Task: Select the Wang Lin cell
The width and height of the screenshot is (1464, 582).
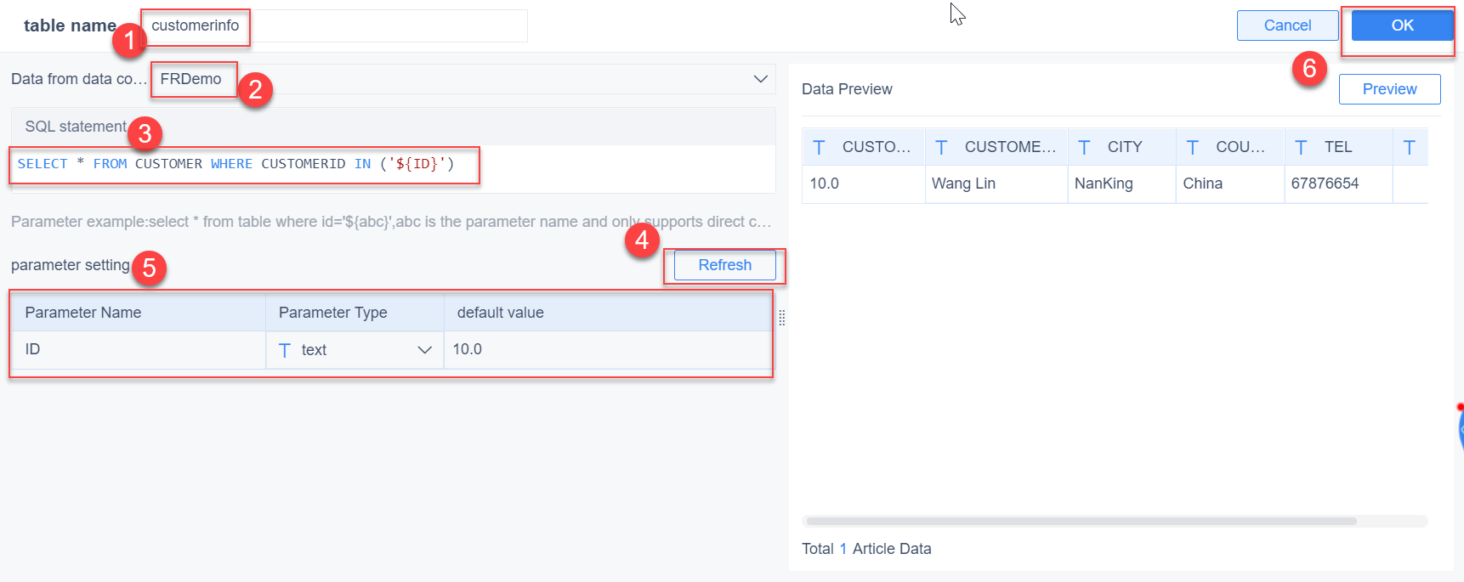Action: [996, 184]
